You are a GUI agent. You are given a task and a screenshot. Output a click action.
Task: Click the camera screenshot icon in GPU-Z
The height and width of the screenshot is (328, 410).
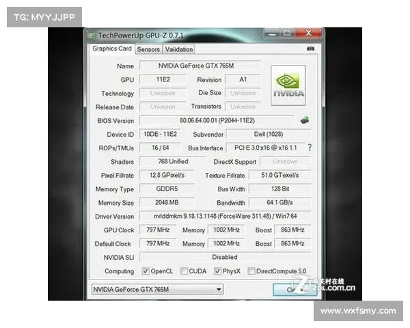(311, 49)
